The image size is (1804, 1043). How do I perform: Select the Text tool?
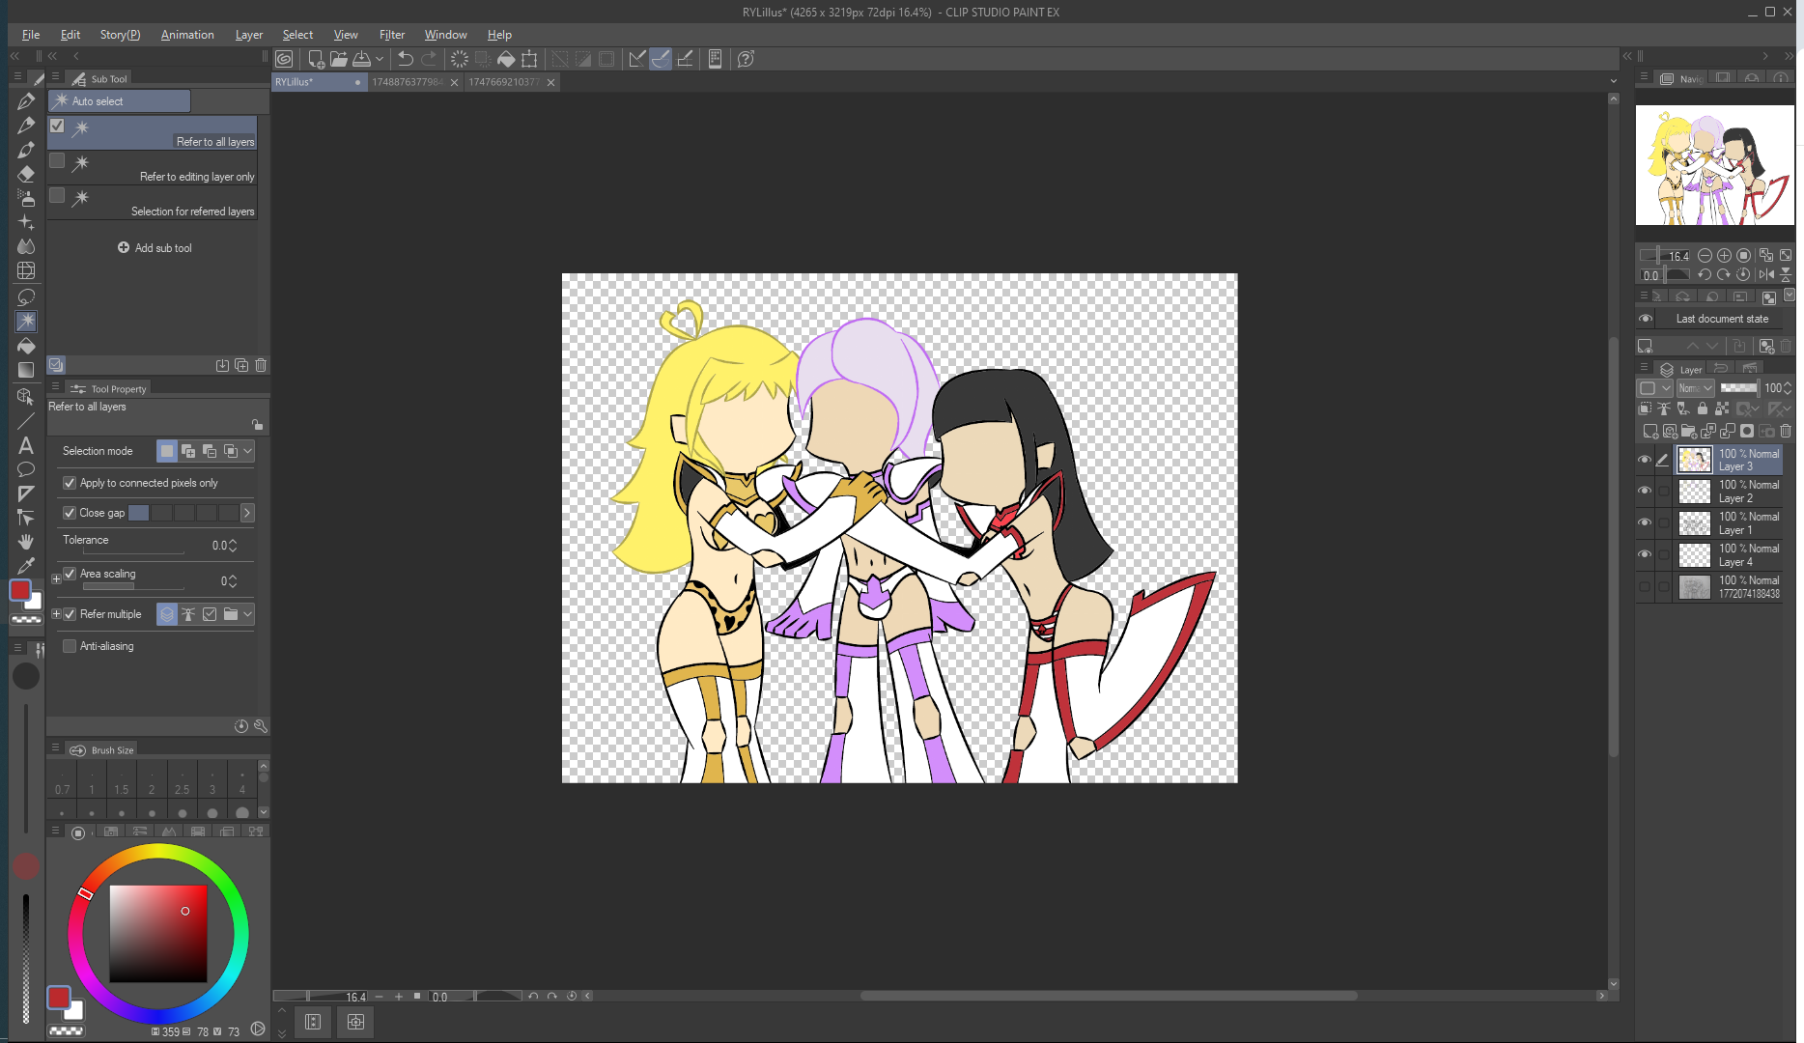26,445
